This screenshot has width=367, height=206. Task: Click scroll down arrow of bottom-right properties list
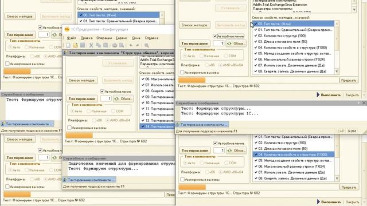click(x=337, y=179)
